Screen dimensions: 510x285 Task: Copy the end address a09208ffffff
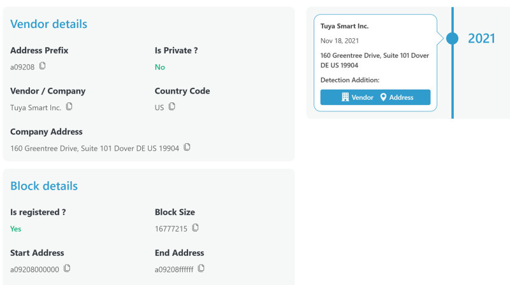click(201, 268)
